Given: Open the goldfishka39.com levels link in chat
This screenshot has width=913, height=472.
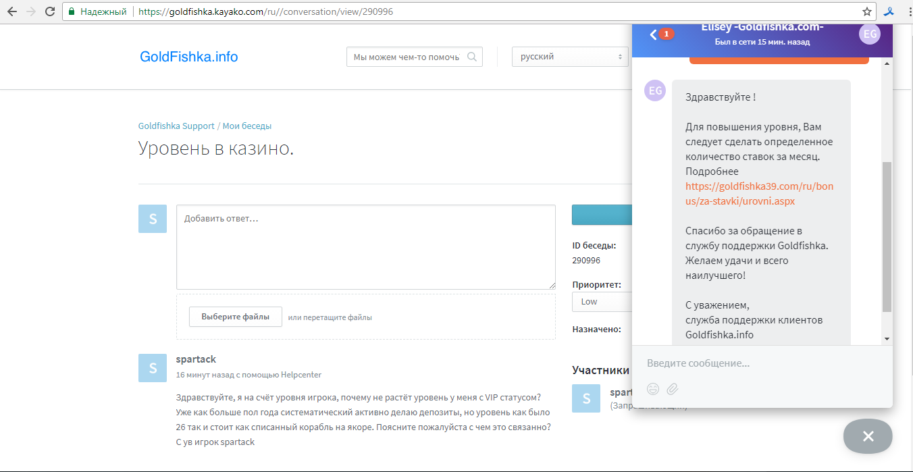Looking at the screenshot, I should (x=760, y=194).
